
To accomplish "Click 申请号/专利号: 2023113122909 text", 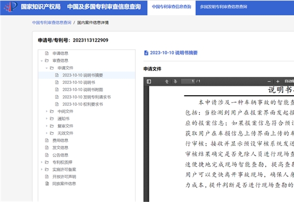I will 73,40.
